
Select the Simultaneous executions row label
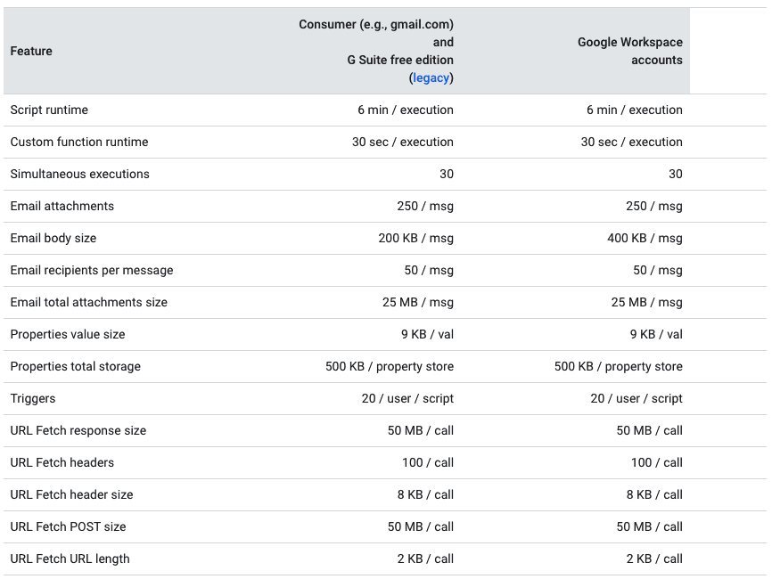(80, 174)
